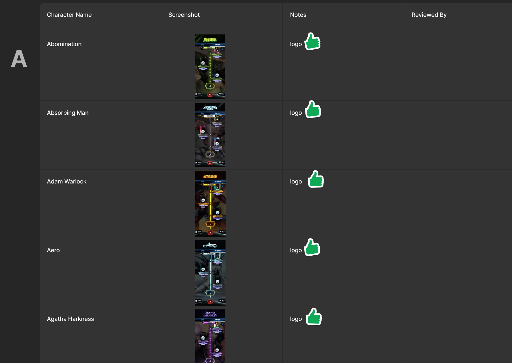
Task: Open the Absorbing Man screenshot thumbnail
Action: click(x=210, y=135)
